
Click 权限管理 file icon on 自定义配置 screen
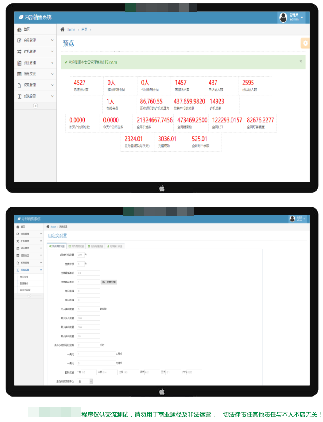(18, 263)
